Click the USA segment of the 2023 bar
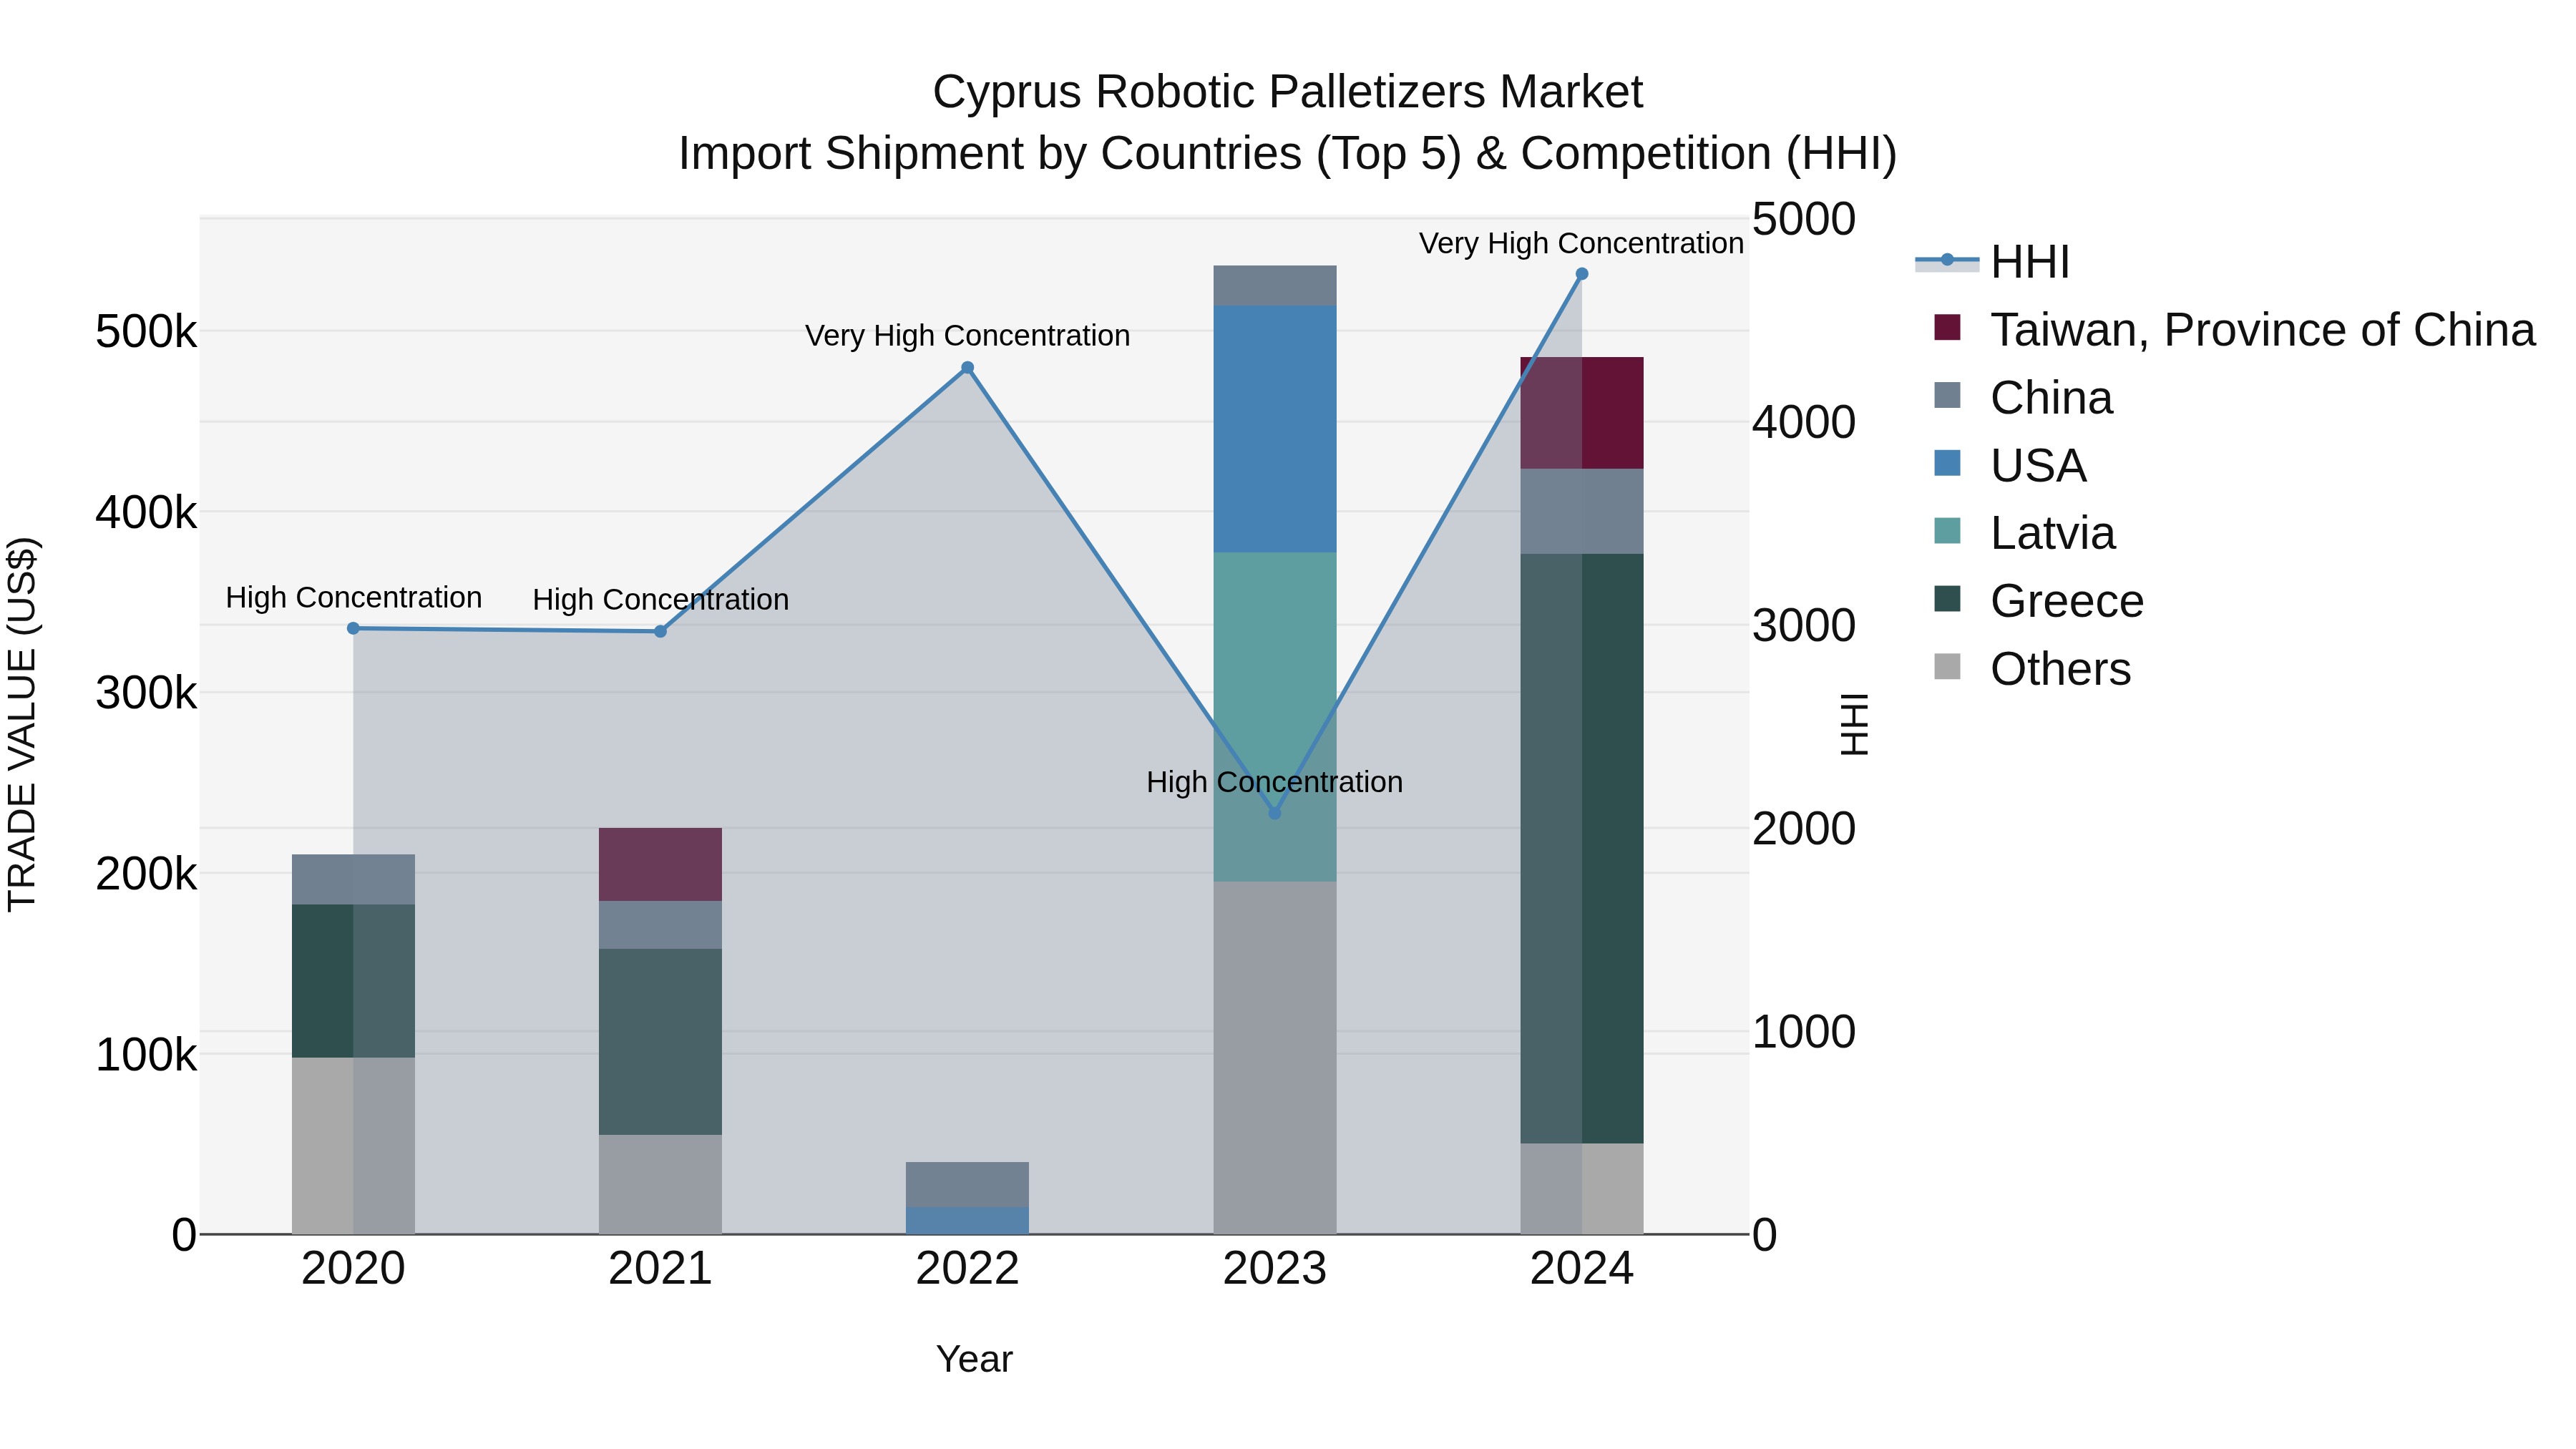Image resolution: width=2576 pixels, height=1449 pixels. pos(1275,429)
